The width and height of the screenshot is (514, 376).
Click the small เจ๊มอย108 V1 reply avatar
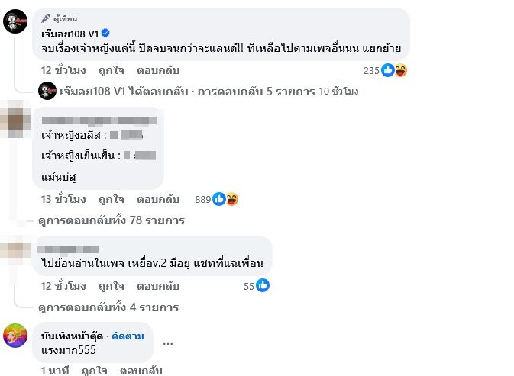pyautogui.click(x=49, y=92)
